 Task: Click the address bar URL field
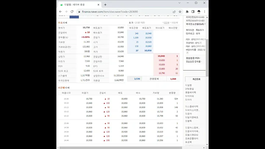coord(125,12)
